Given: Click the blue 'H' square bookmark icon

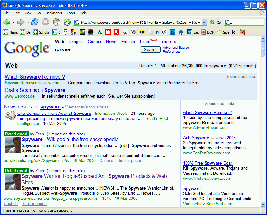Looking at the screenshot, I should [x=173, y=32].
